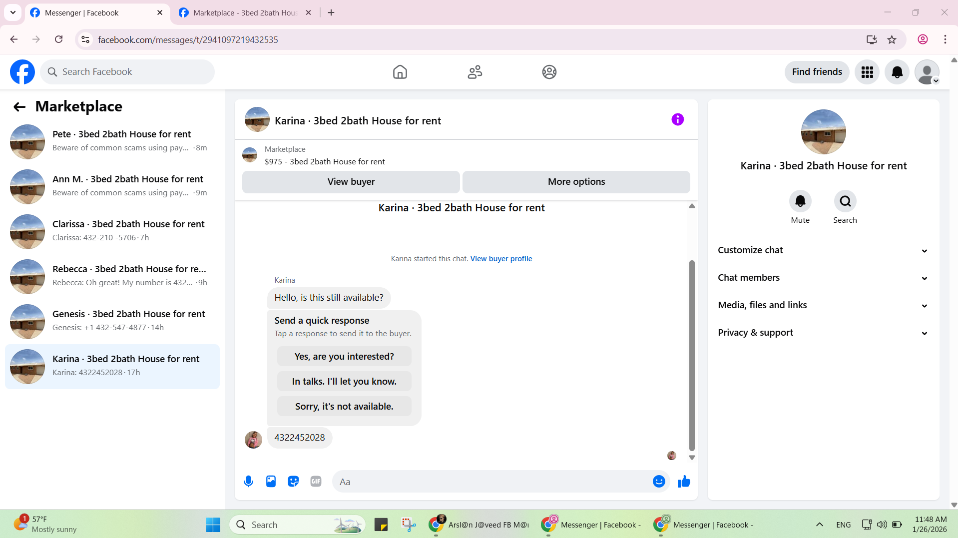Open the yellow sticky app in taskbar
The height and width of the screenshot is (538, 958).
tap(381, 525)
